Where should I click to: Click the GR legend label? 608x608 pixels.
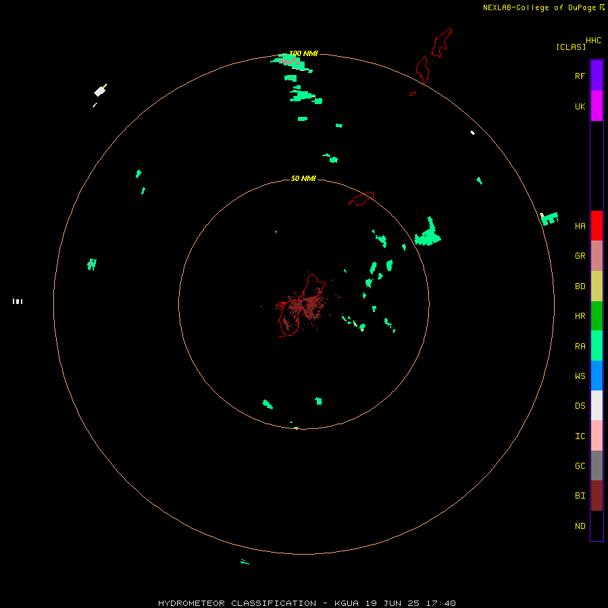coord(580,256)
